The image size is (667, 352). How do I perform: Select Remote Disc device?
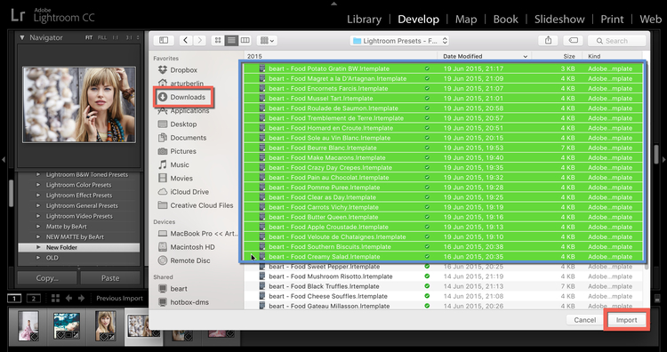coord(184,260)
